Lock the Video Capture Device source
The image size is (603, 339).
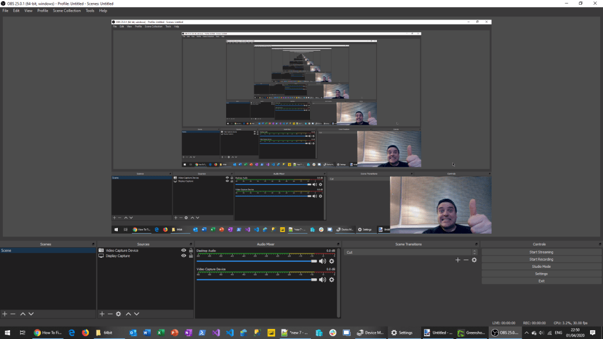click(191, 251)
